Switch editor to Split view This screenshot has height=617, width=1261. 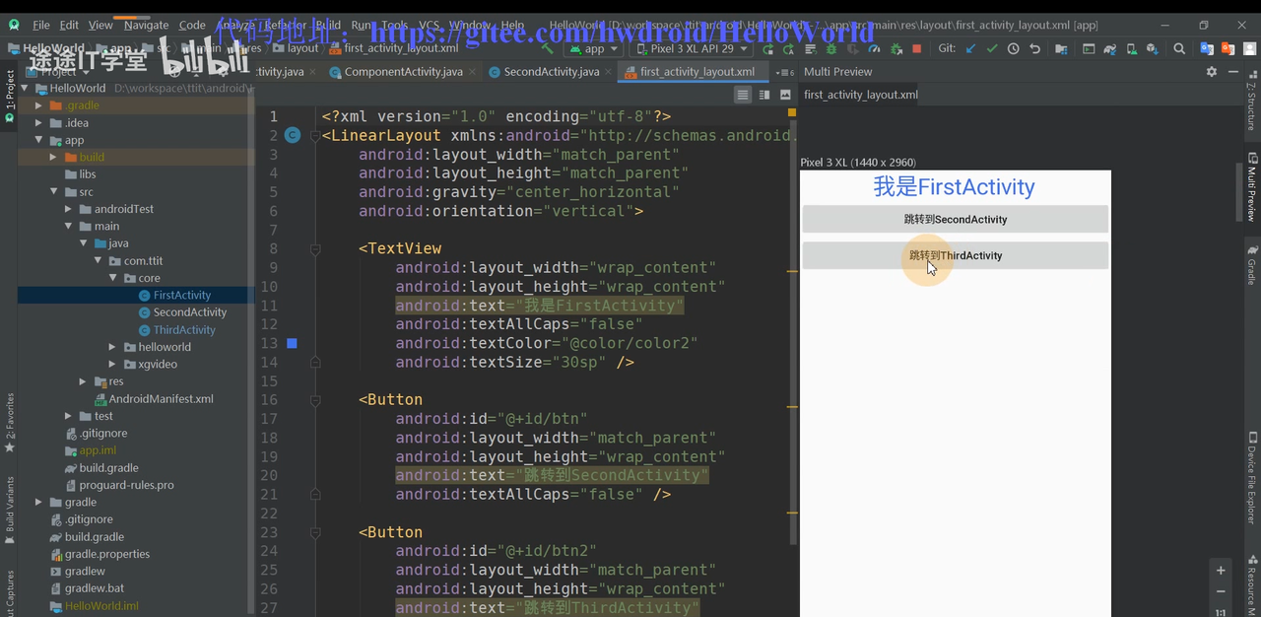pos(764,95)
